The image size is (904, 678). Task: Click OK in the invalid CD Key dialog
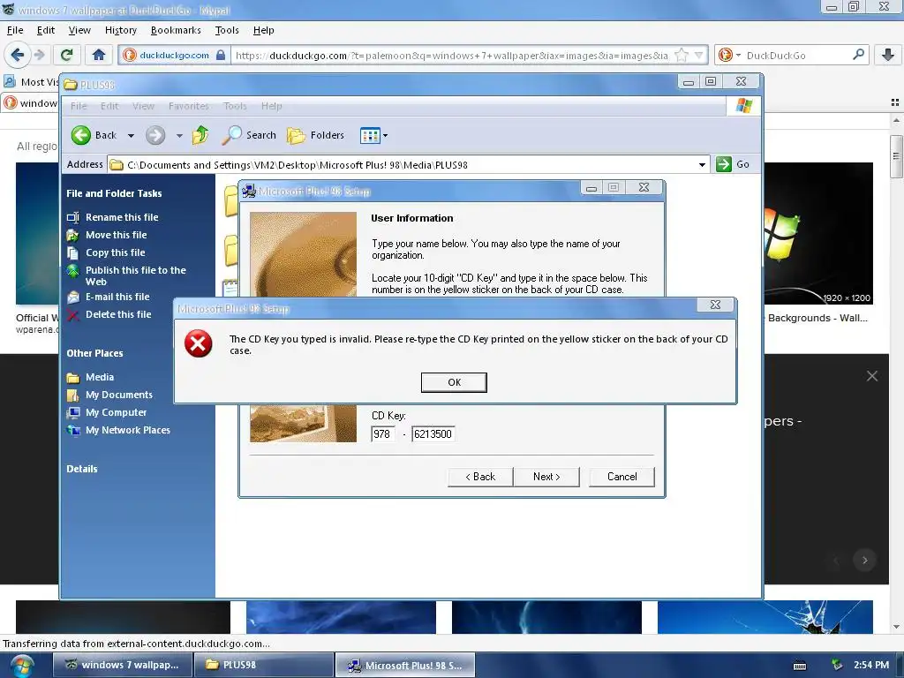pos(454,382)
